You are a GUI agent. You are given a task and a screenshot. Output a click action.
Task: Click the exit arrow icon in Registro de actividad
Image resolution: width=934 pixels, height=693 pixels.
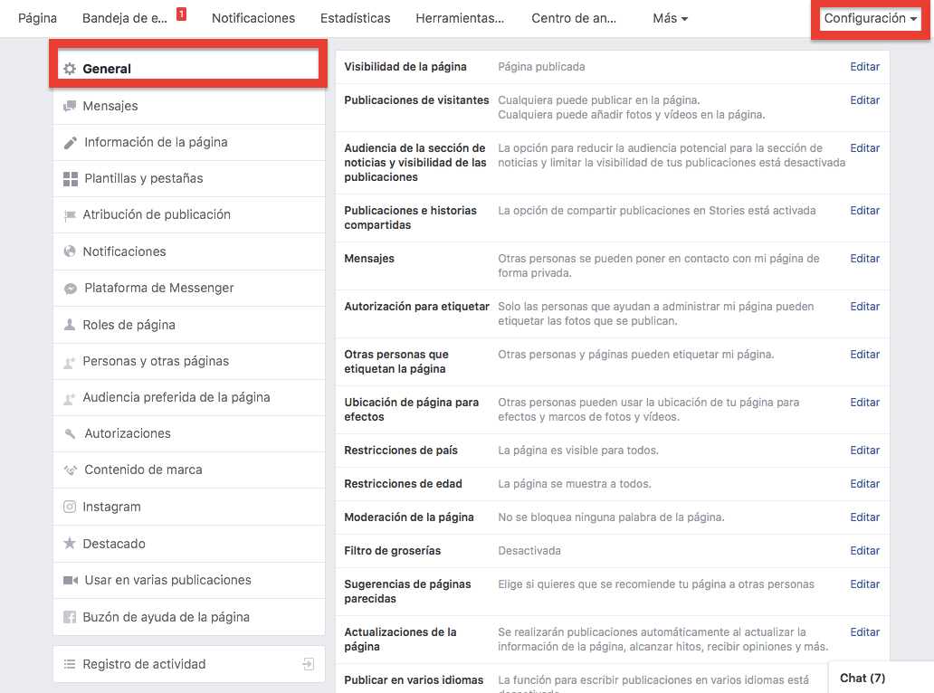pos(309,664)
